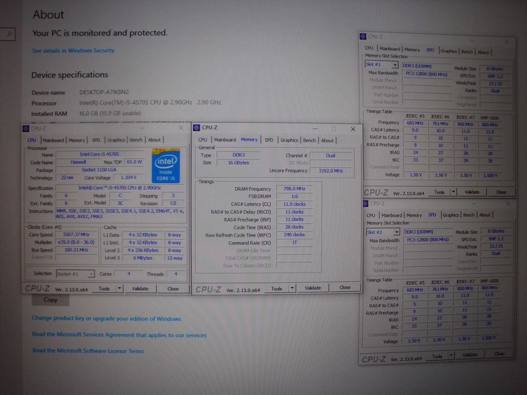Click the Uncore Frequency 3192.0 MHz value
Image resolution: width=527 pixels, height=395 pixels.
tap(331, 170)
